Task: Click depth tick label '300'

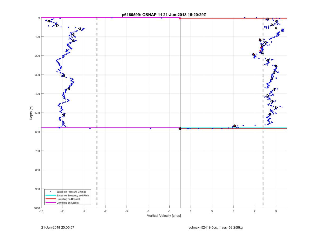Action: [x=38, y=75]
